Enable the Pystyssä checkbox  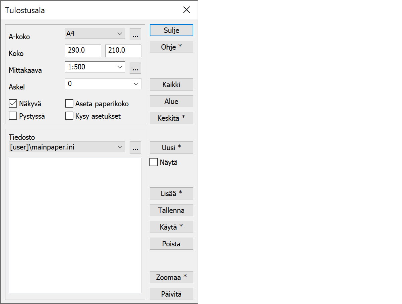[x=13, y=116]
